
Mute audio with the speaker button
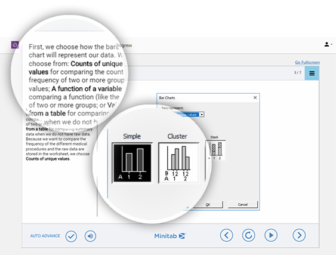[x=90, y=236]
